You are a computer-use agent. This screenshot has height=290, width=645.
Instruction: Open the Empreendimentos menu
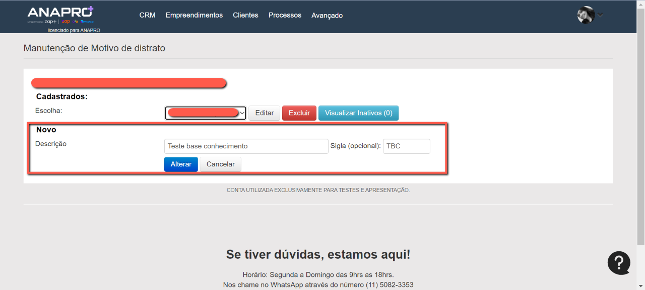[x=194, y=15]
